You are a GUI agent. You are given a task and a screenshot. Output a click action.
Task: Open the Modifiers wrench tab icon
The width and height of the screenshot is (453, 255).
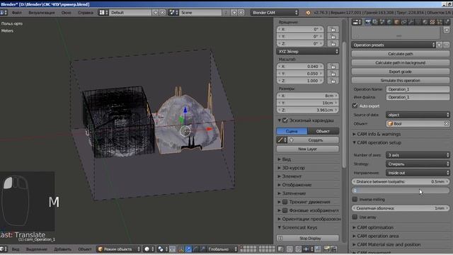(411, 22)
